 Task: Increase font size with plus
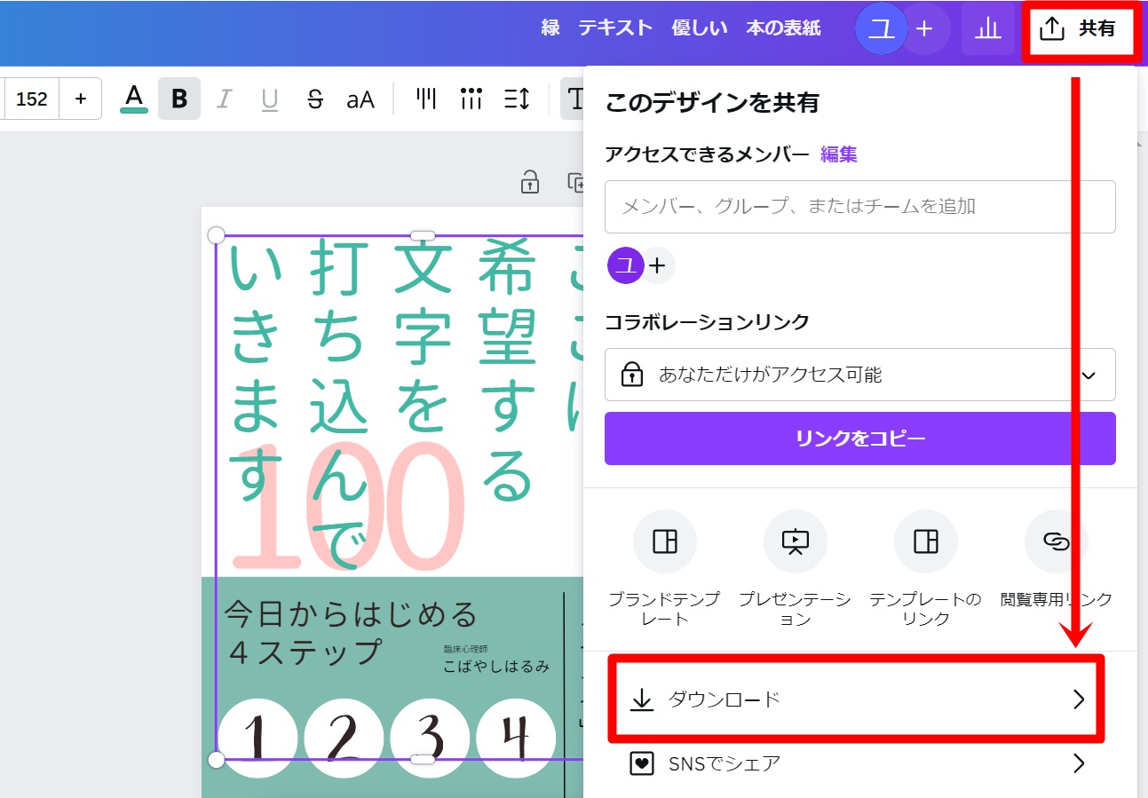point(81,99)
